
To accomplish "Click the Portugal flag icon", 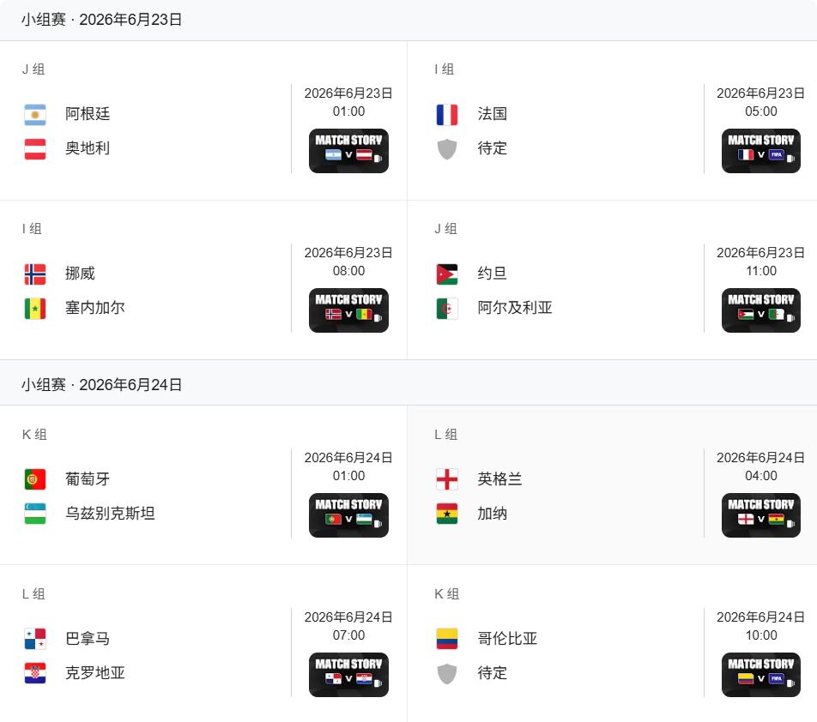I will pyautogui.click(x=35, y=479).
